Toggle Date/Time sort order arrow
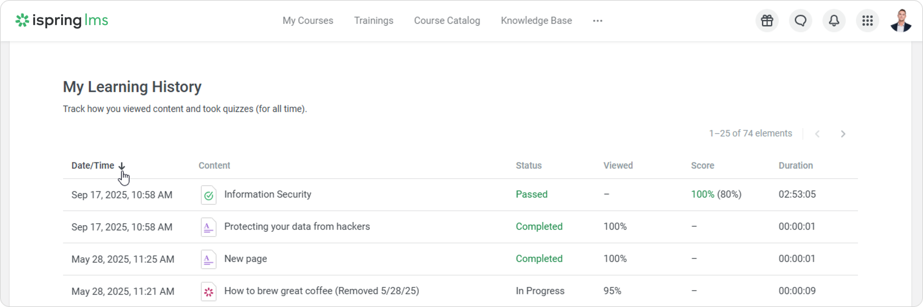Screen dimensions: 923x307 pyautogui.click(x=122, y=166)
